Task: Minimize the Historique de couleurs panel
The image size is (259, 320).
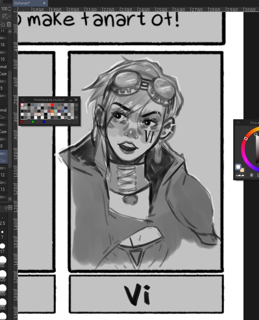Action: pyautogui.click(x=71, y=100)
